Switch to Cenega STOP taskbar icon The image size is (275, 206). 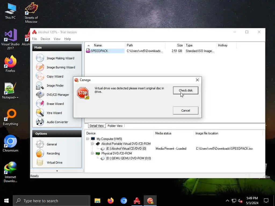pos(150,201)
